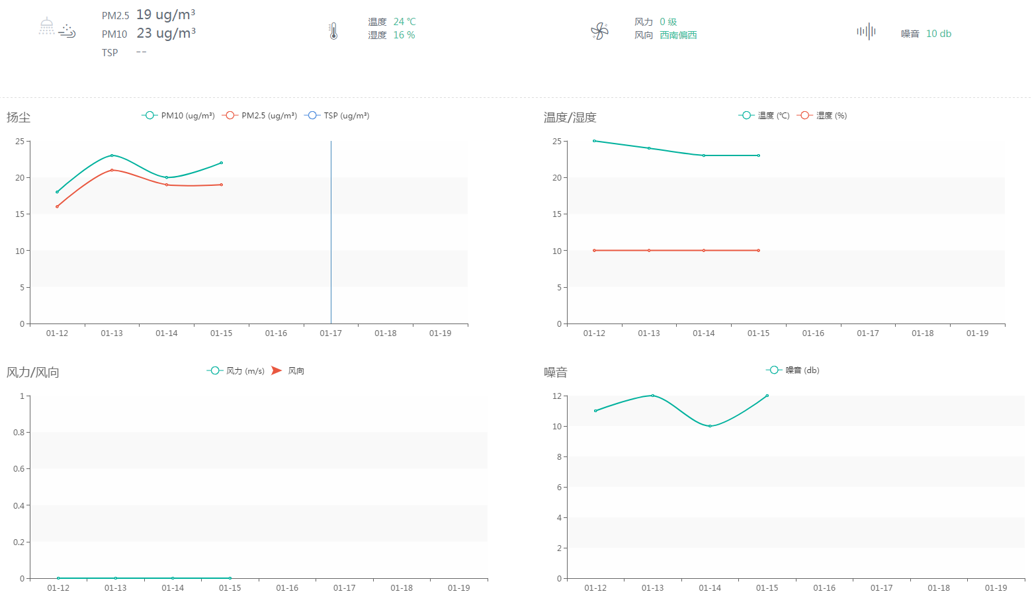
Task: Click 01-18 axis label in noise chart
Action: tap(939, 588)
